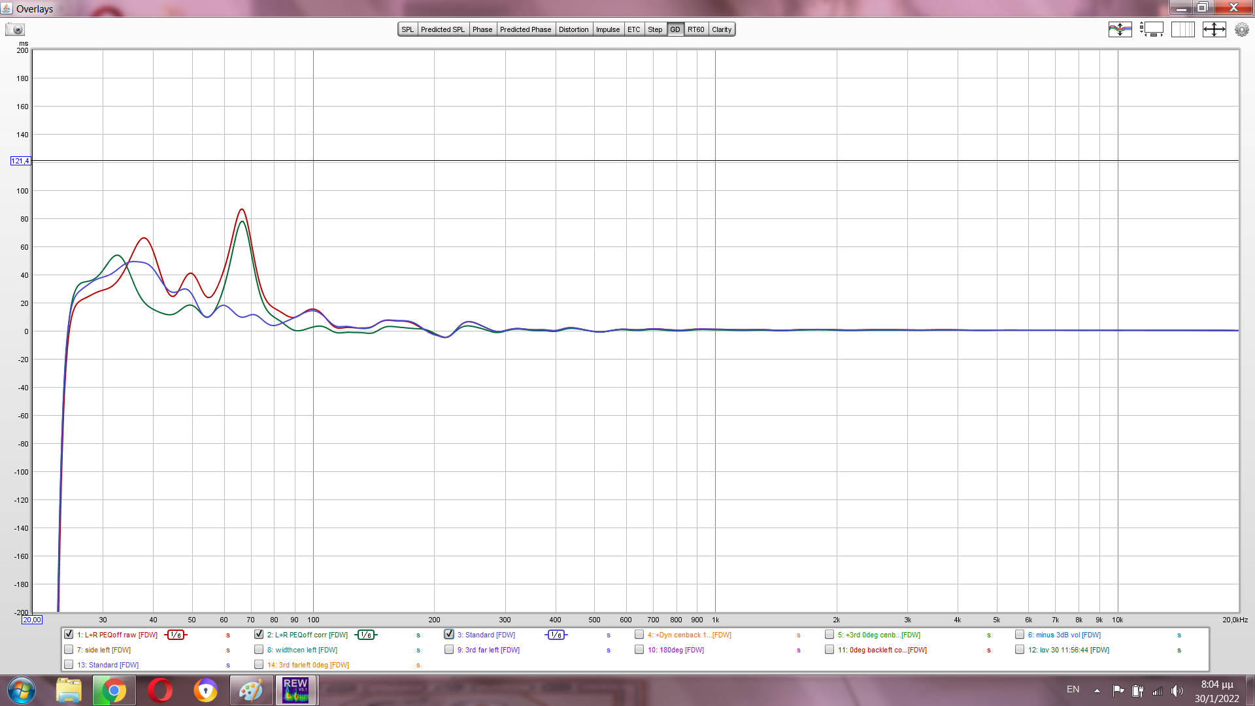Viewport: 1255px width, 706px height.
Task: Uncheck trace 1 L+R PEQoff raw
Action: pyautogui.click(x=69, y=634)
